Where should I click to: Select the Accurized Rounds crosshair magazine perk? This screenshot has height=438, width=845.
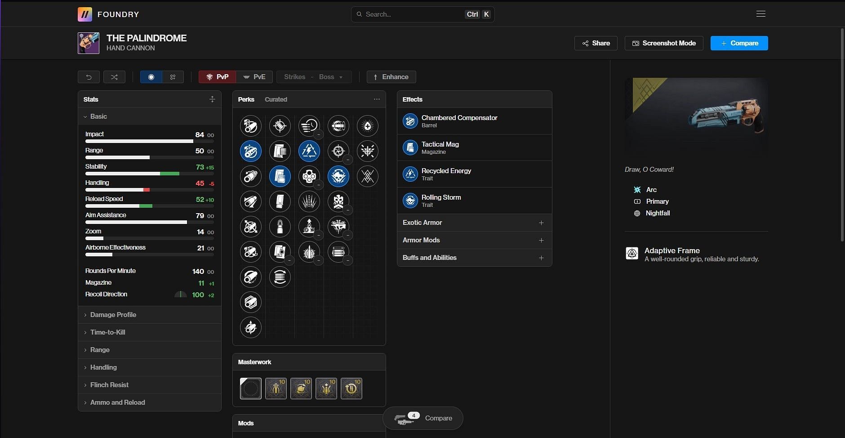pyautogui.click(x=280, y=126)
